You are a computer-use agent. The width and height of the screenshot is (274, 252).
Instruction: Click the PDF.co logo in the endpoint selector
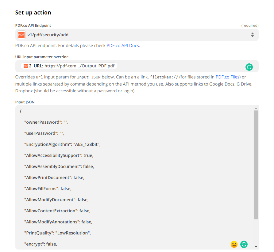[x=21, y=35]
